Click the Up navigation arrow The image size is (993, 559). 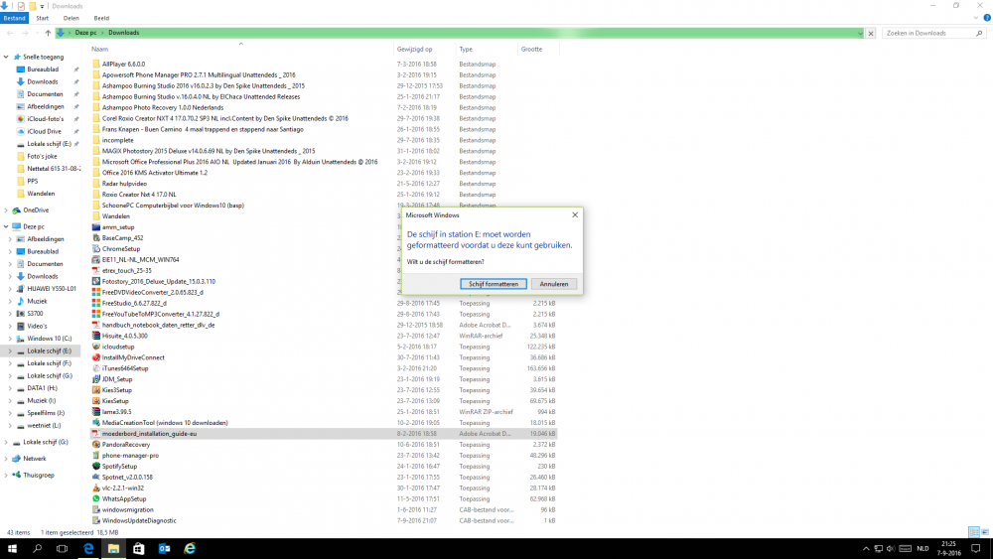point(48,33)
